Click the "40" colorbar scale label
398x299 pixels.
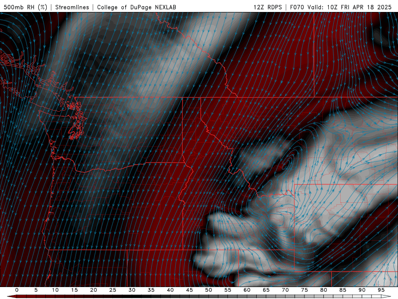point(170,290)
